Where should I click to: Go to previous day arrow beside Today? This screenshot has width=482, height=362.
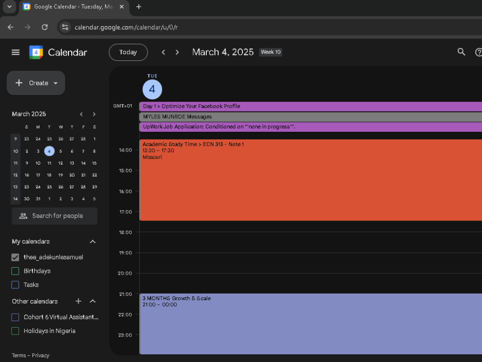[163, 52]
